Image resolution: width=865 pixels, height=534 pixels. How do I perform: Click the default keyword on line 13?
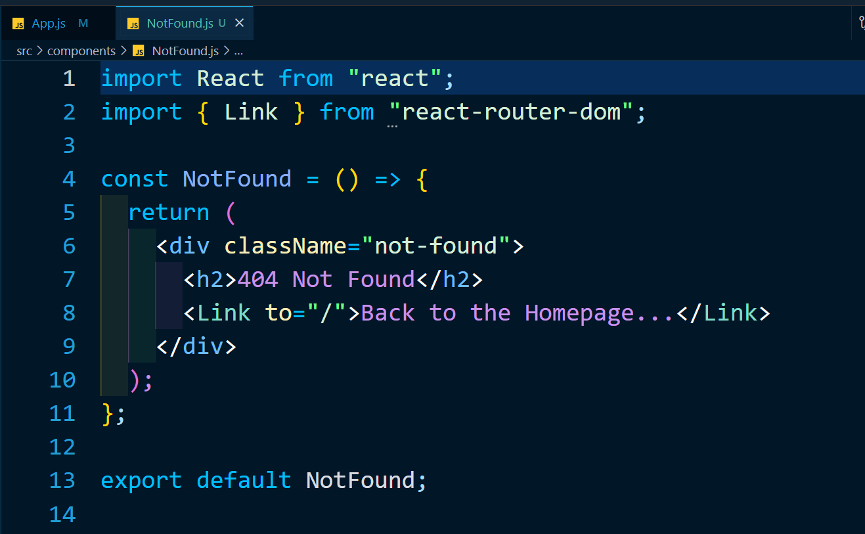[x=244, y=481]
